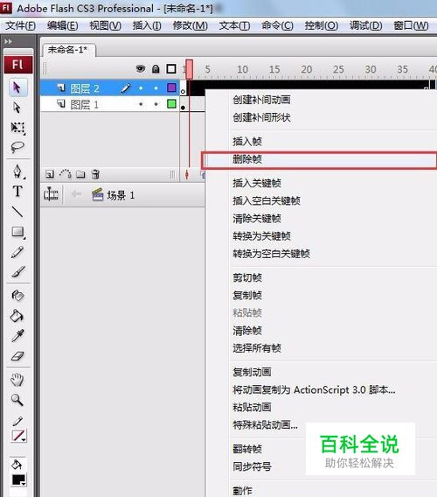The image size is (437, 497).
Task: Select the Lasso tool
Action: (x=17, y=147)
